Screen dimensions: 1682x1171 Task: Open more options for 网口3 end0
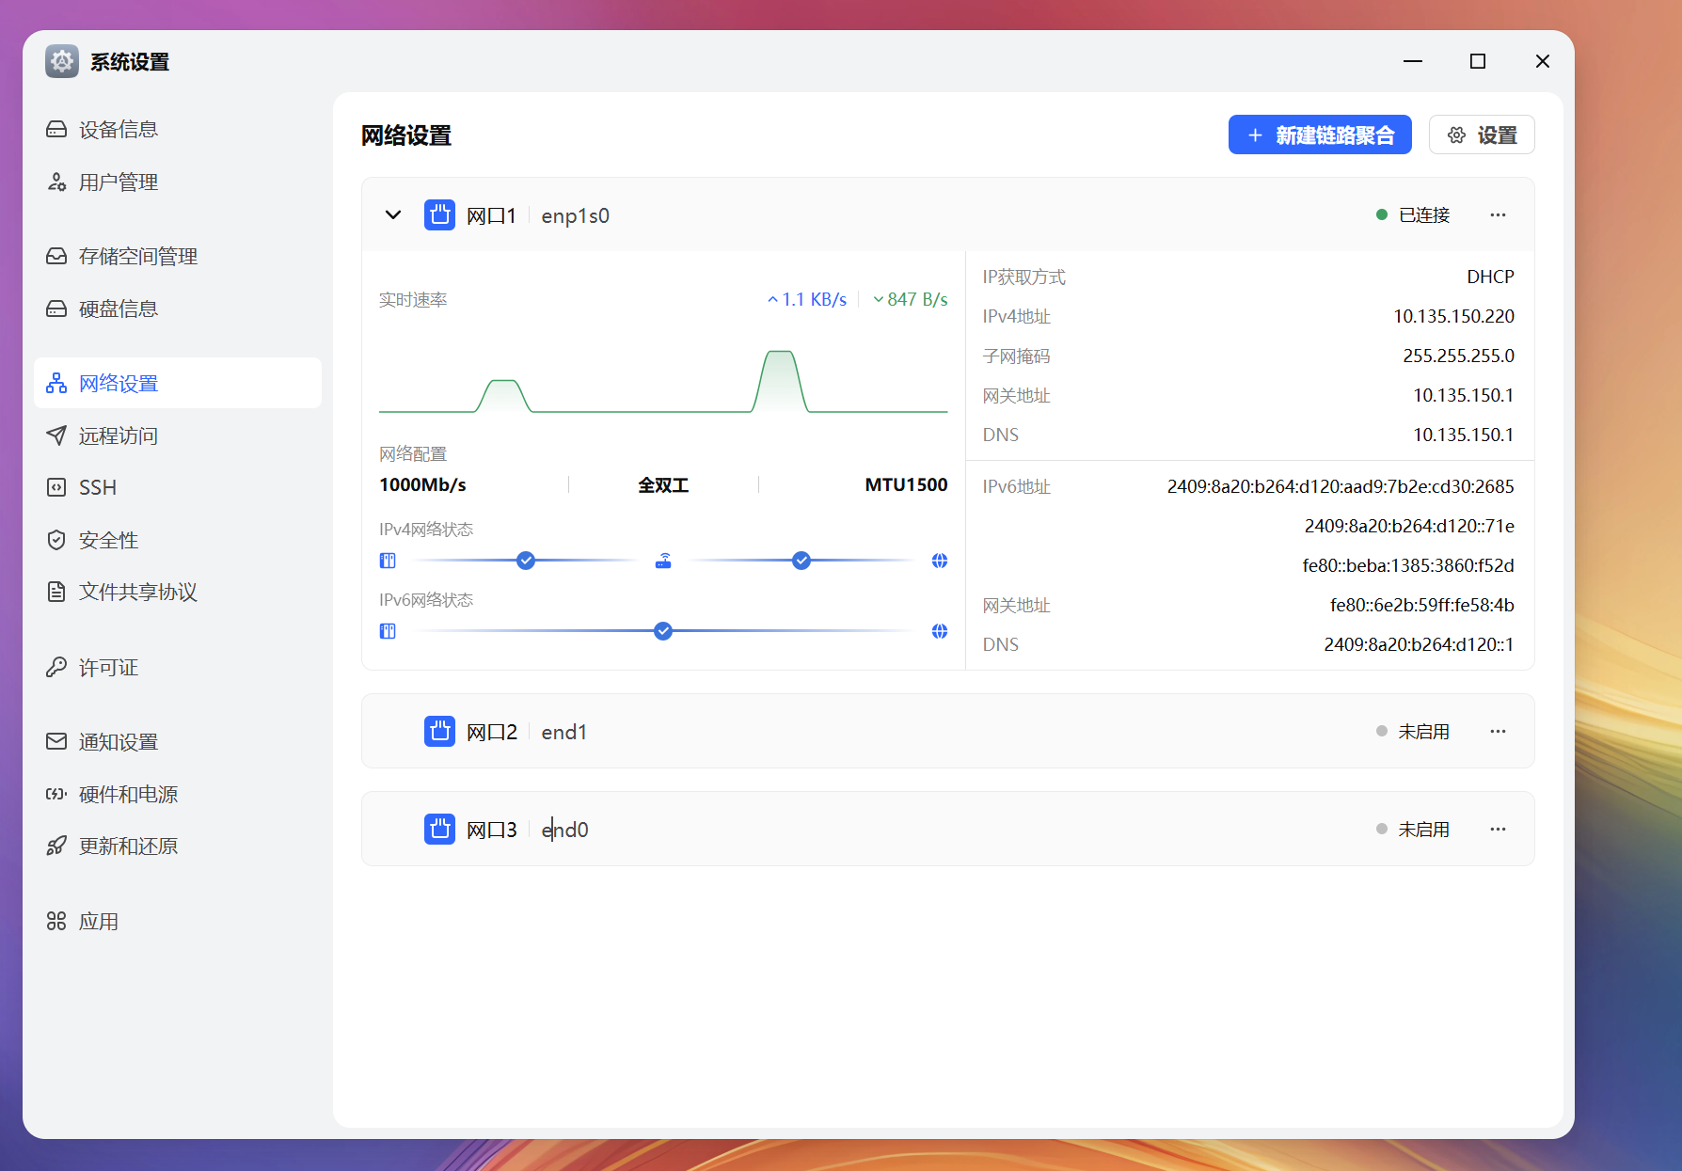click(x=1498, y=829)
